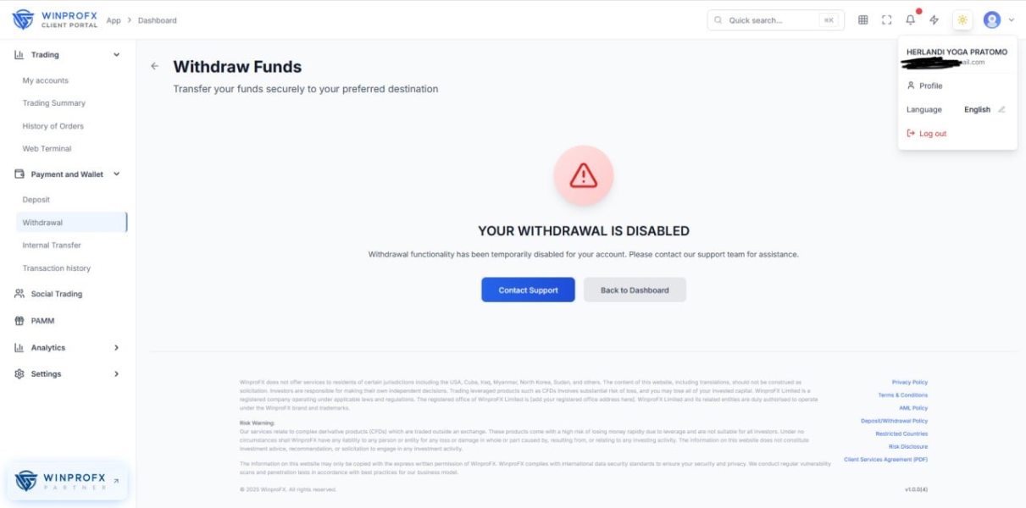Image resolution: width=1026 pixels, height=508 pixels.
Task: Select Internal Transfer in the sidebar
Action: [x=52, y=246]
